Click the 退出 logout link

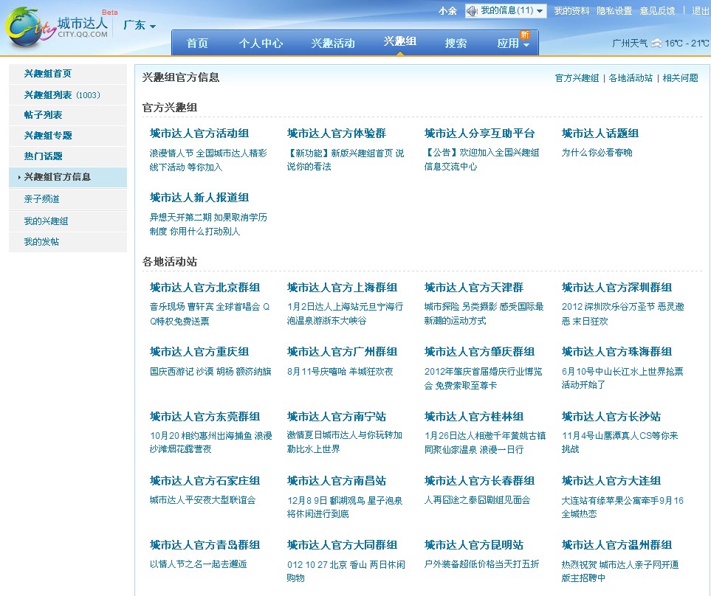click(700, 11)
